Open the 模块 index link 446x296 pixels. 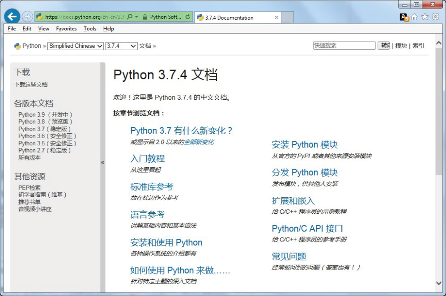[x=401, y=46]
